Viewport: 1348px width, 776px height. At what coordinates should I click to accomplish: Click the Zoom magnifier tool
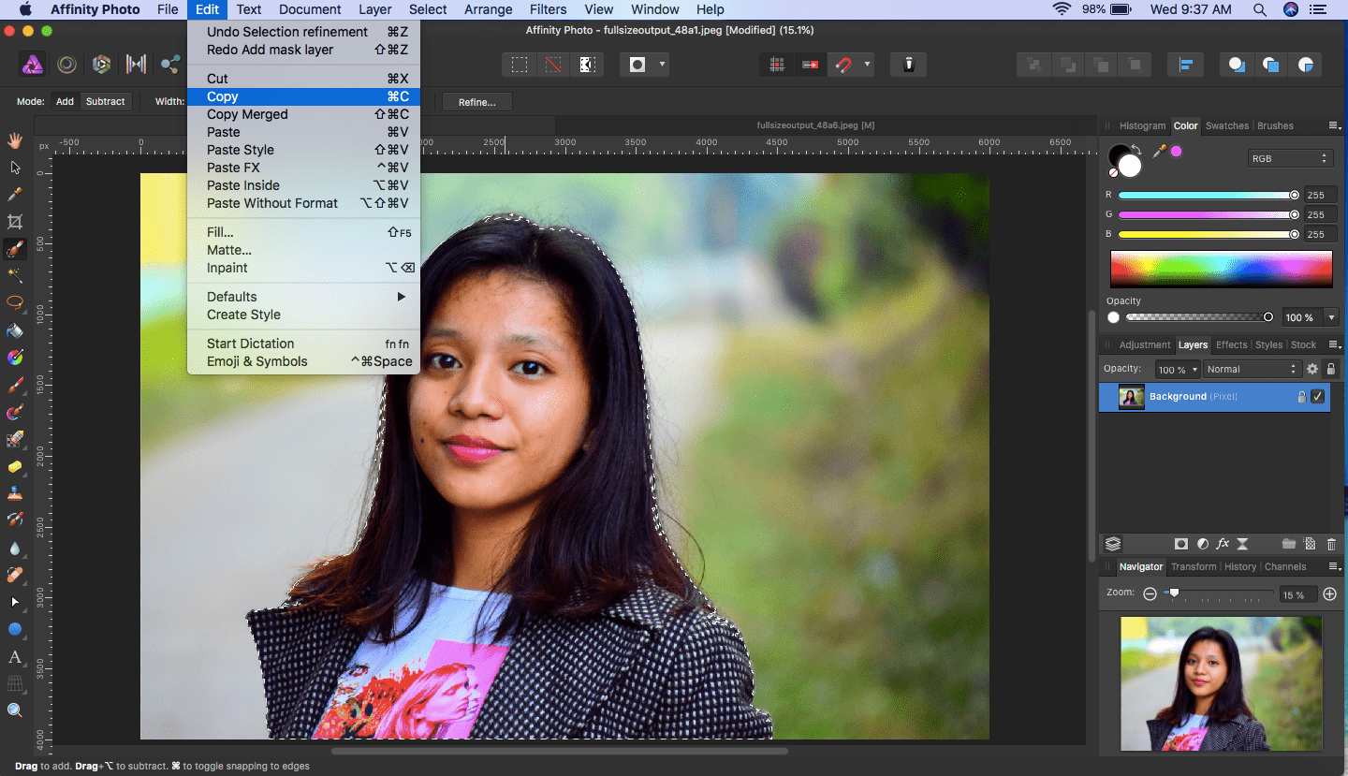15,710
